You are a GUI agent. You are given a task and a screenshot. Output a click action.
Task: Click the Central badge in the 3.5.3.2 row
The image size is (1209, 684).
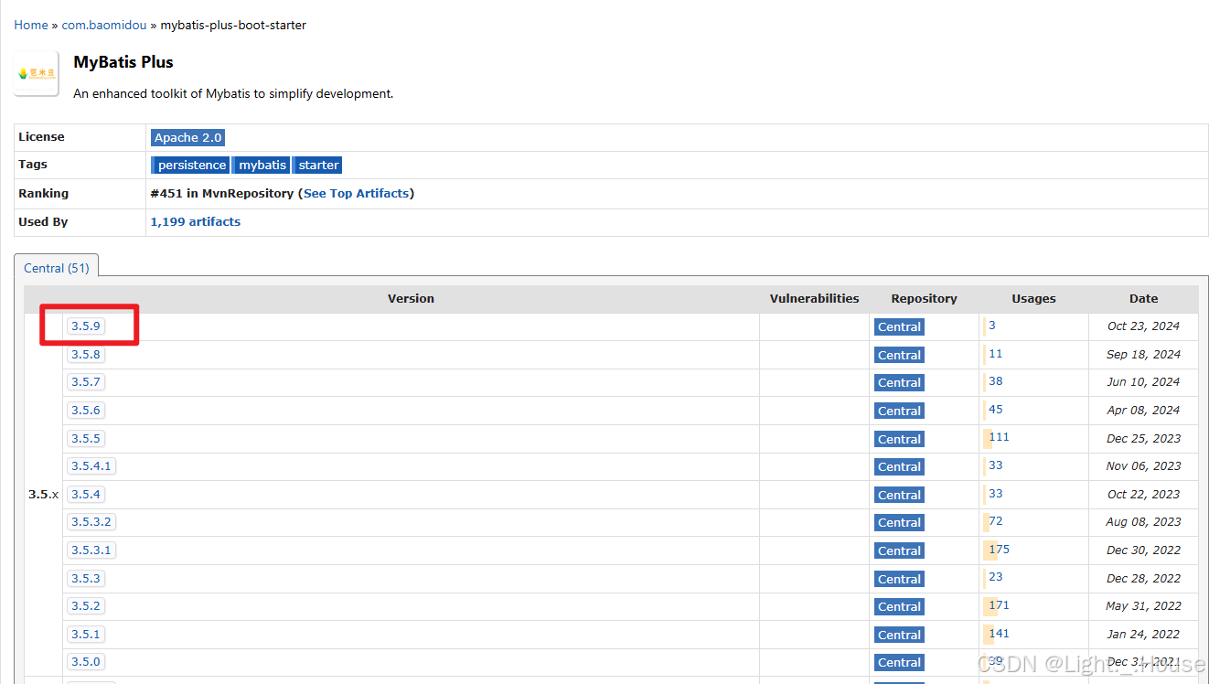click(x=899, y=523)
